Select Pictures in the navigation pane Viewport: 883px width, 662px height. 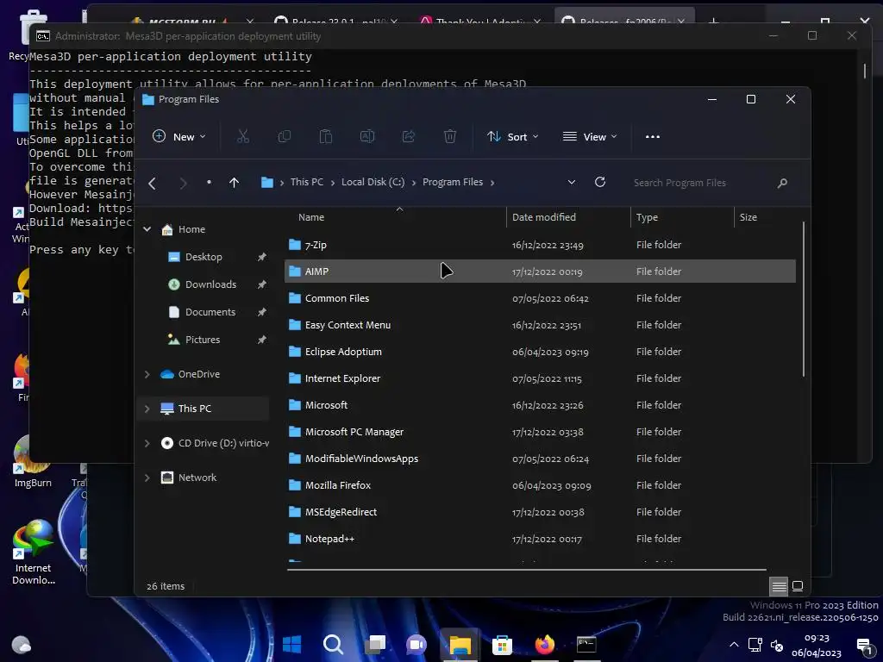pyautogui.click(x=204, y=340)
